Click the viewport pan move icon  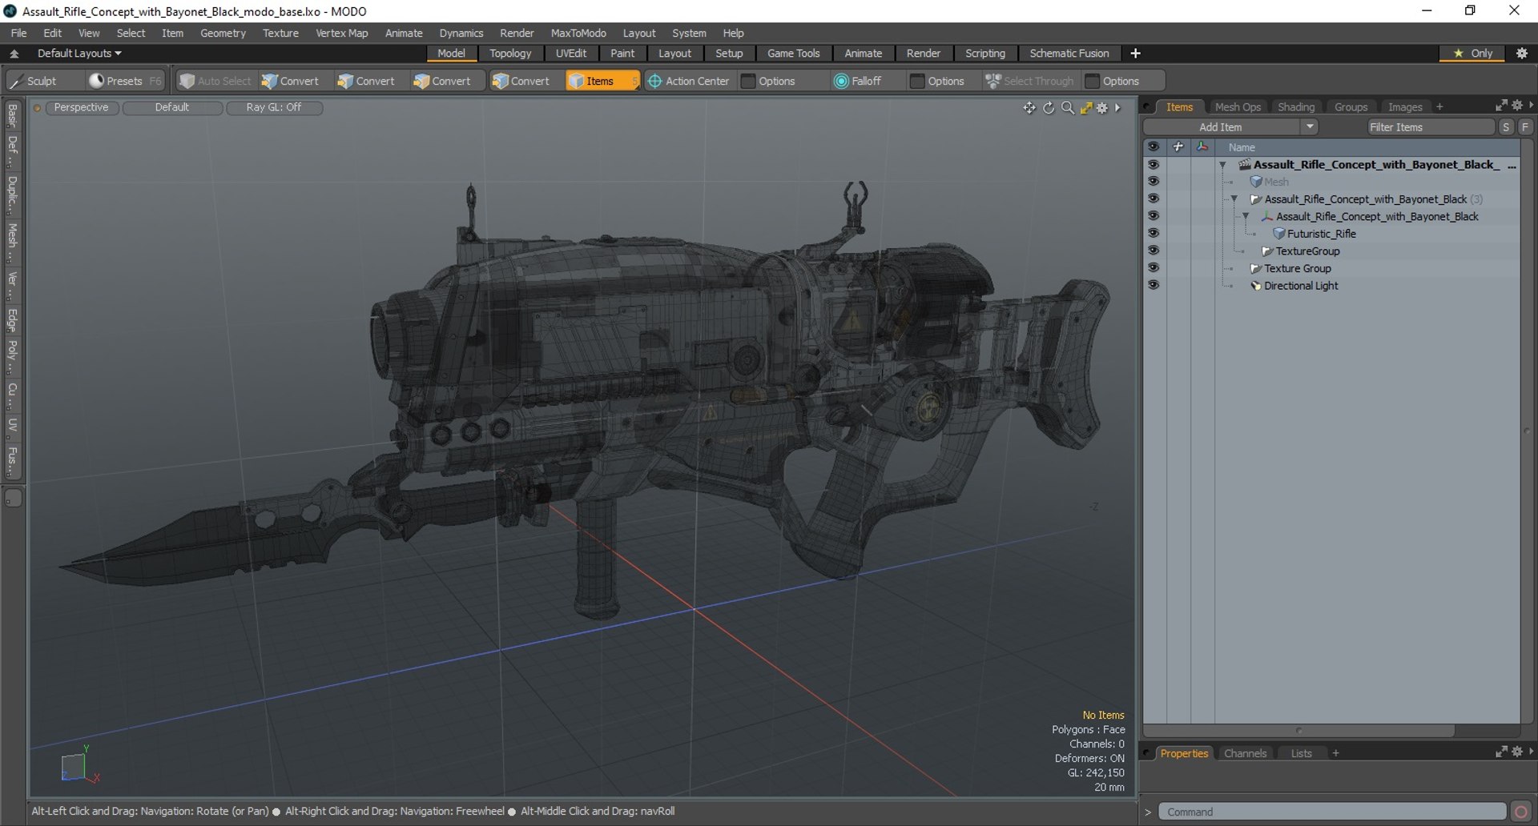(x=1029, y=108)
